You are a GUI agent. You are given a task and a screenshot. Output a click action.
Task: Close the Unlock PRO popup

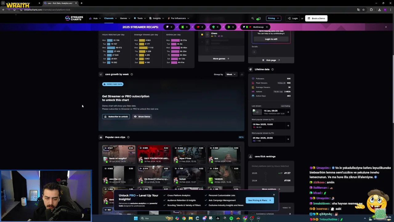point(274,195)
